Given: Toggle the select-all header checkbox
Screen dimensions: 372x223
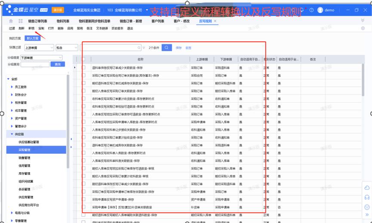Looking at the screenshot, I should pyautogui.click(x=83, y=59).
